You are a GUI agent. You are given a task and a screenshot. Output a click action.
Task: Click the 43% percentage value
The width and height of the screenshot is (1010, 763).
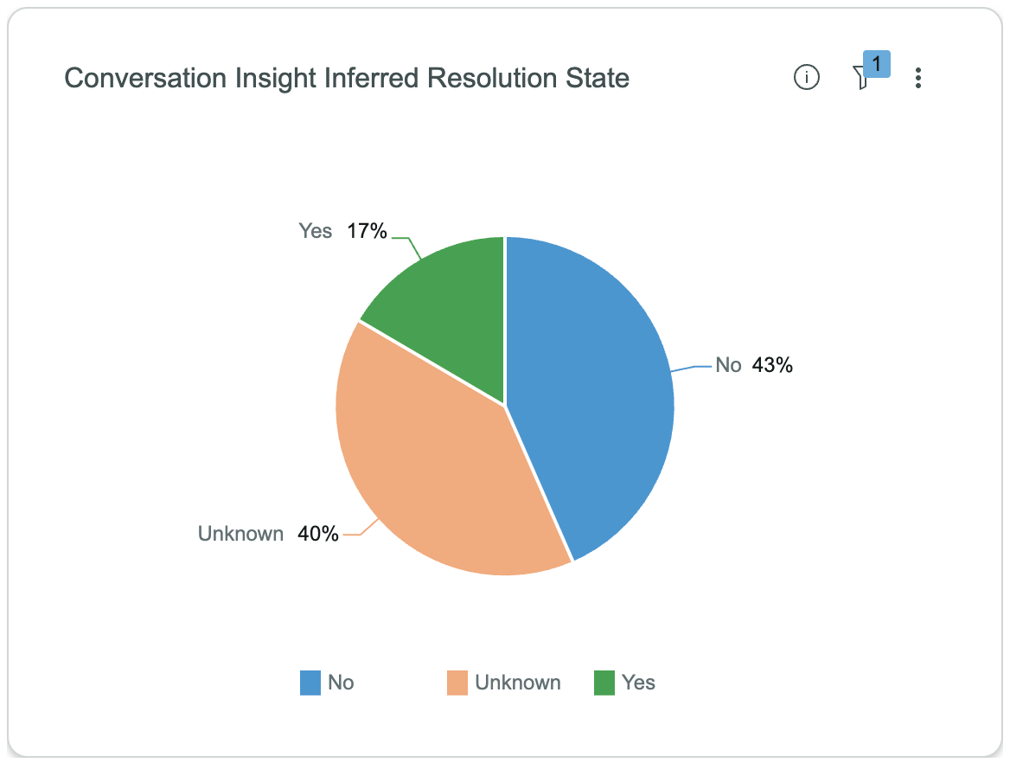click(x=772, y=365)
